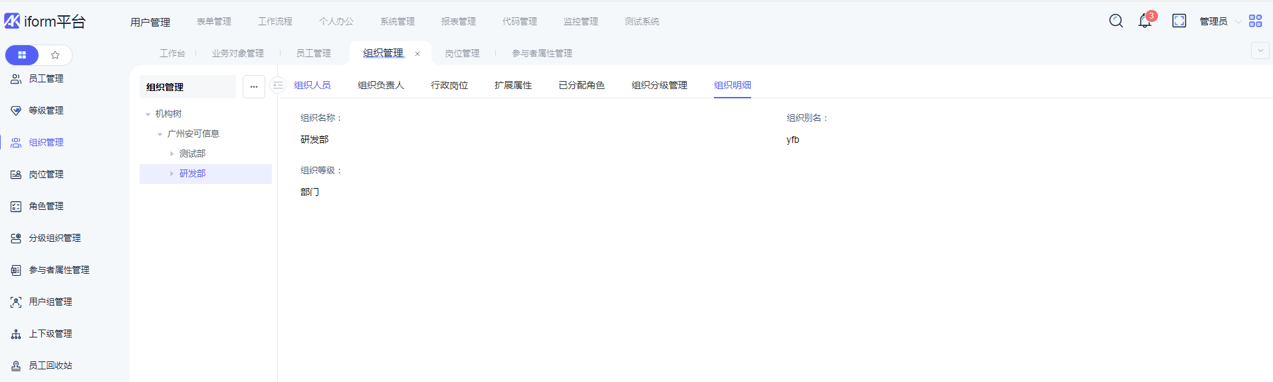
Task: Expand the 研发部 tree node arrow
Action: pyautogui.click(x=172, y=174)
